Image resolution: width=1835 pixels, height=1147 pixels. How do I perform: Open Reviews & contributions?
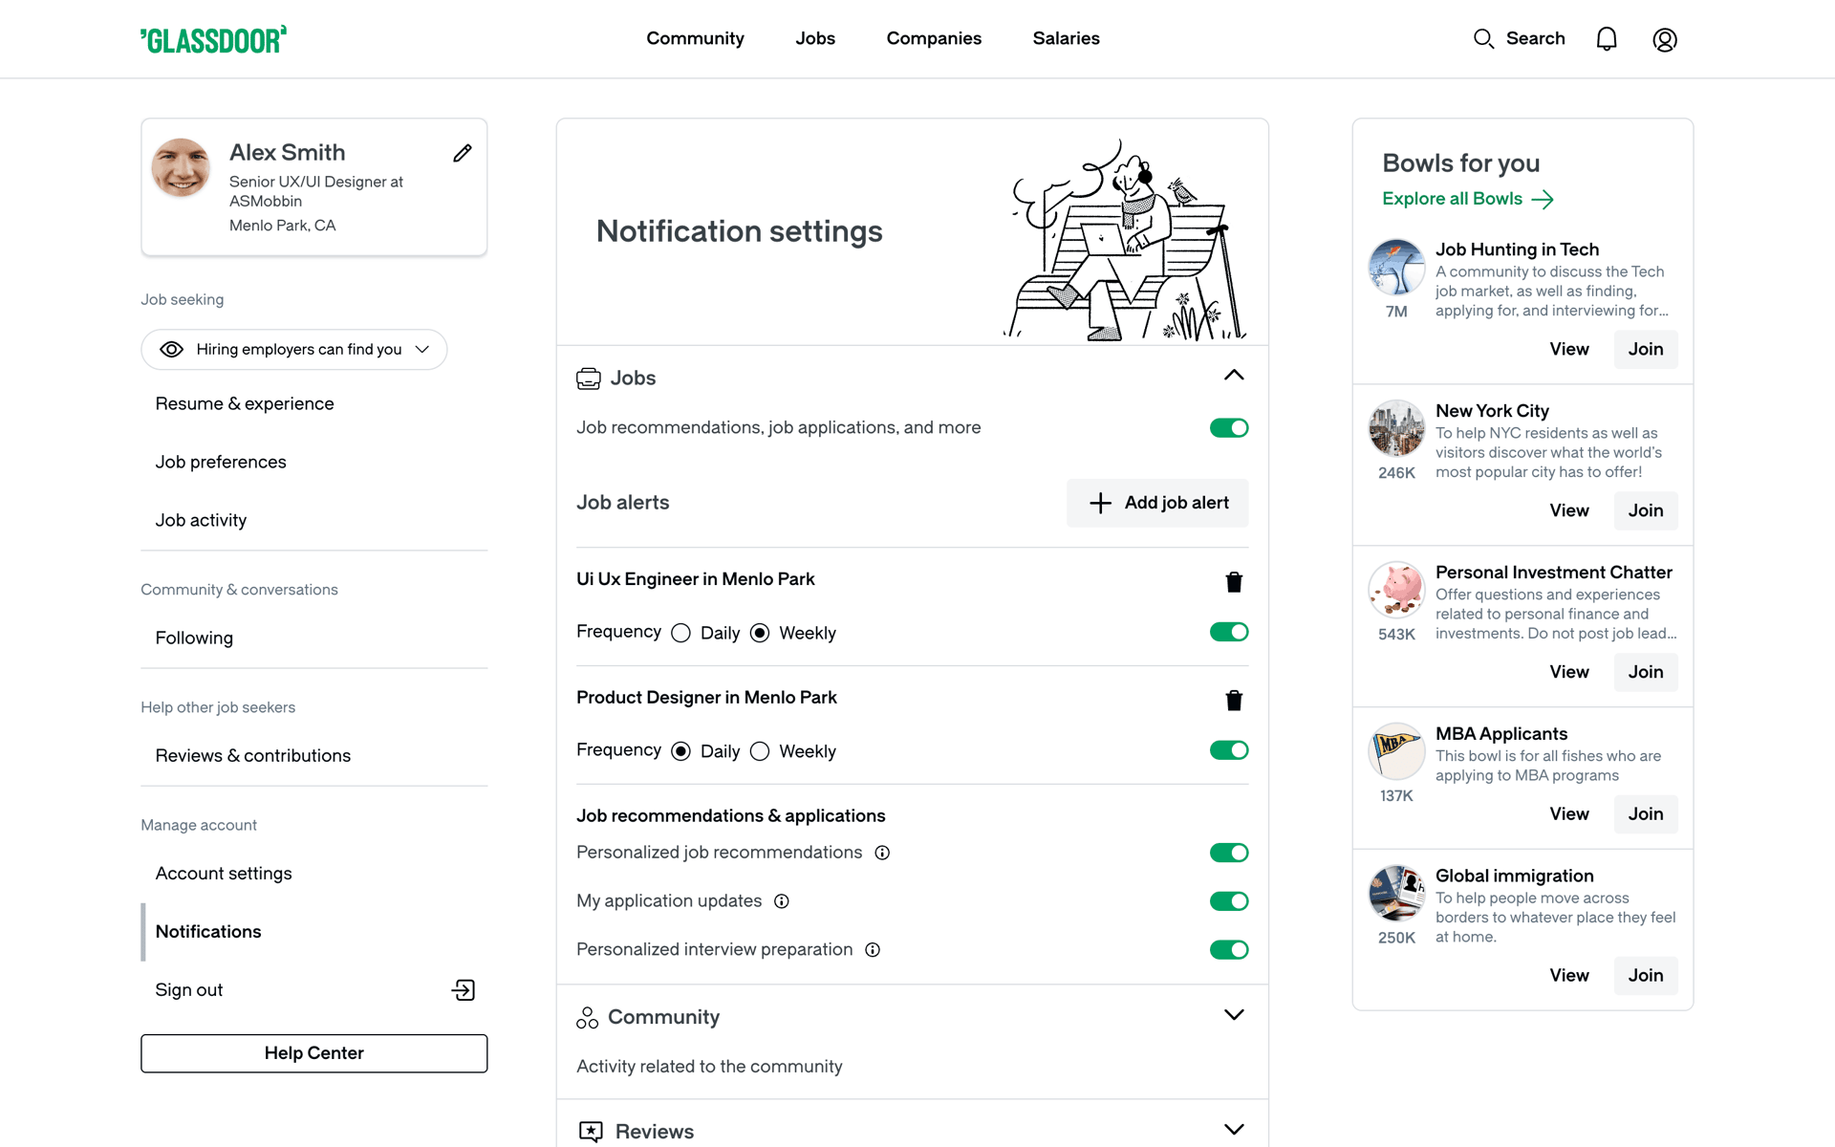(253, 756)
